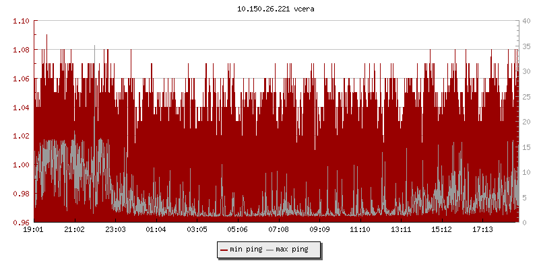Screen dimensions: 539x269
Task: Click the chart title '10.150.26.221 vcera'
Action: (x=269, y=8)
